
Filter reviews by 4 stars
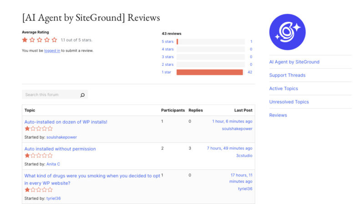pyautogui.click(x=167, y=49)
